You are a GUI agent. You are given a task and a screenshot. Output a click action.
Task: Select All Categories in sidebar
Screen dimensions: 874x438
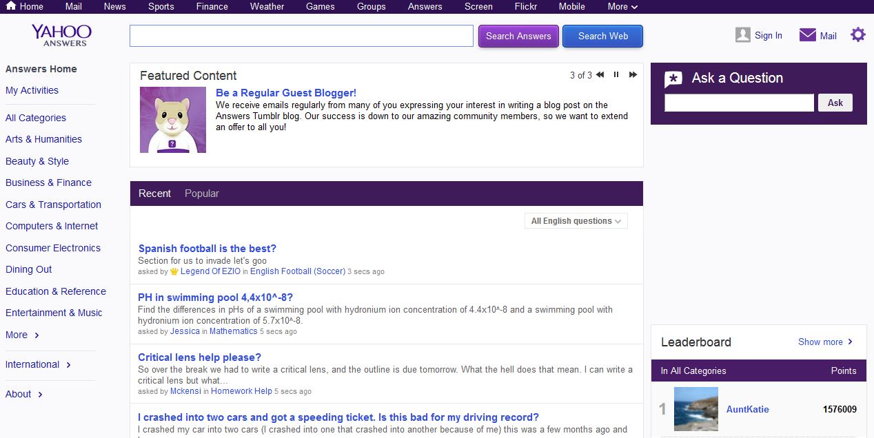point(36,118)
